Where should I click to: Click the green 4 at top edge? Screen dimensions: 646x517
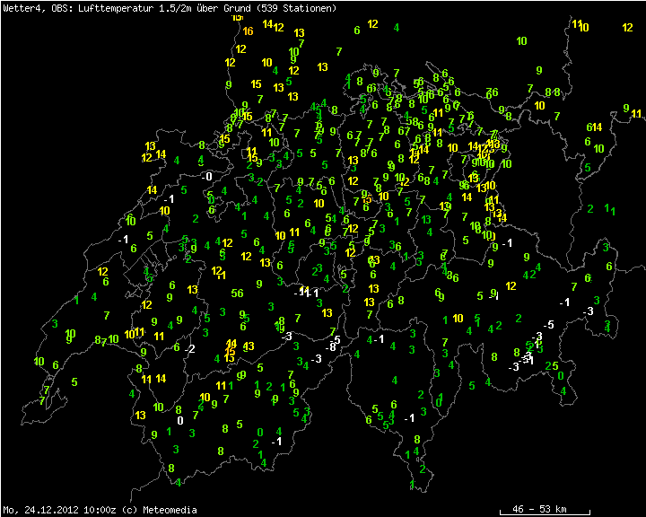pos(396,27)
